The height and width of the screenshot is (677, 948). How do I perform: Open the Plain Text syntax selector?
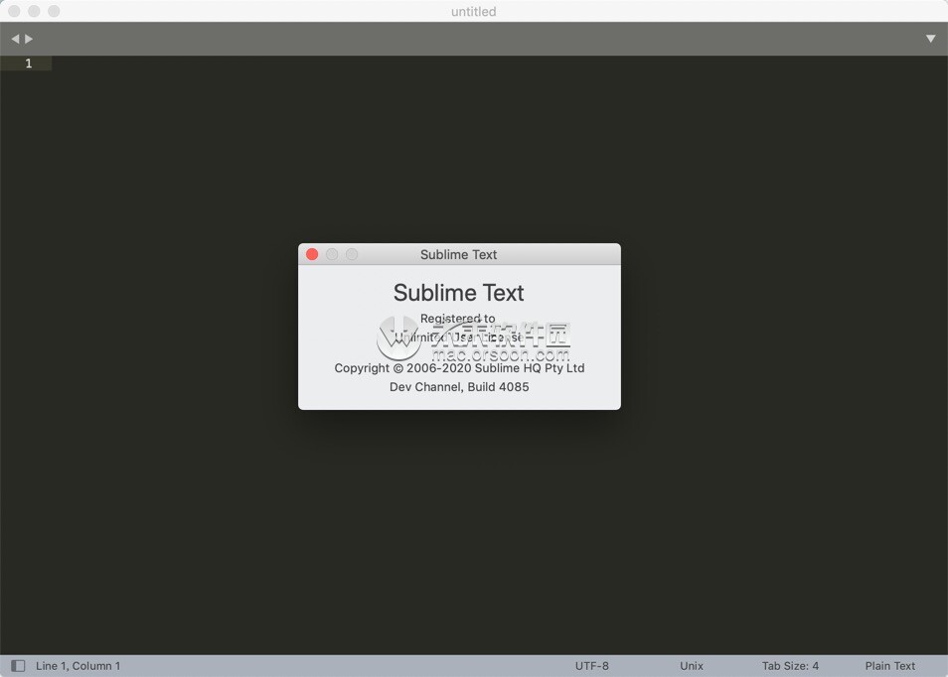point(890,665)
